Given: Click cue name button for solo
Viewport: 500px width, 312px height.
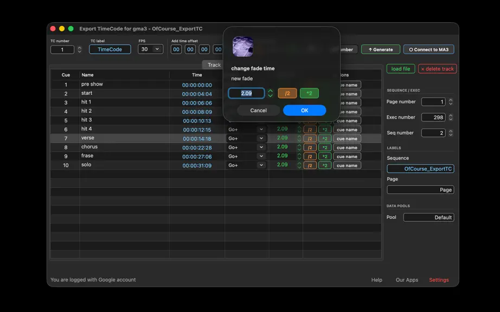Looking at the screenshot, I should tap(347, 165).
